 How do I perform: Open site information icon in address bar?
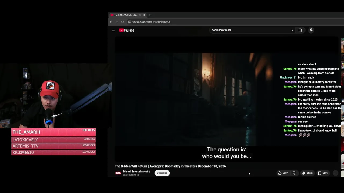tap(129, 22)
